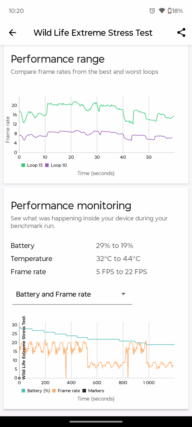Tap the Wild Life Extreme Stress Test title
192x427 pixels.
(93, 33)
